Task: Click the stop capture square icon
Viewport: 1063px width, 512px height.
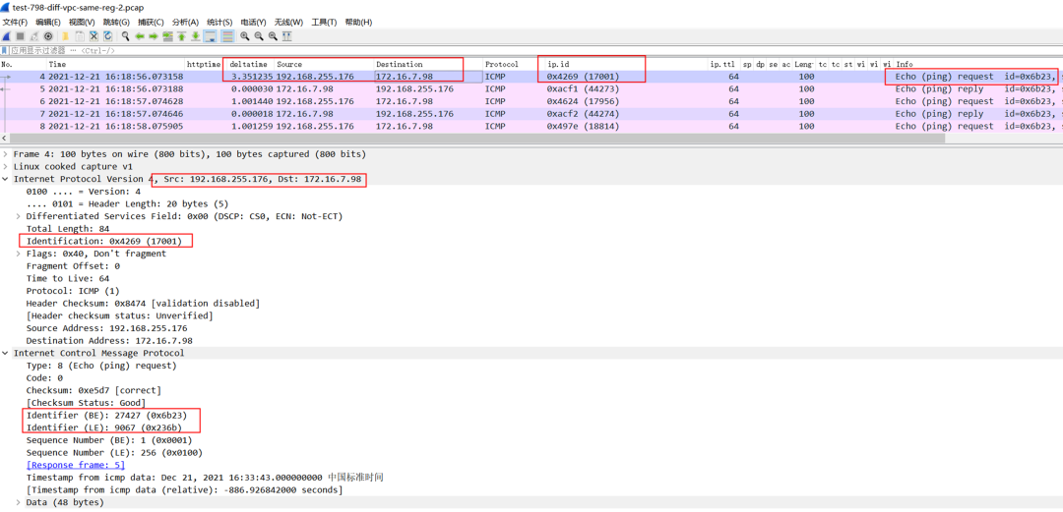Action: [x=20, y=36]
